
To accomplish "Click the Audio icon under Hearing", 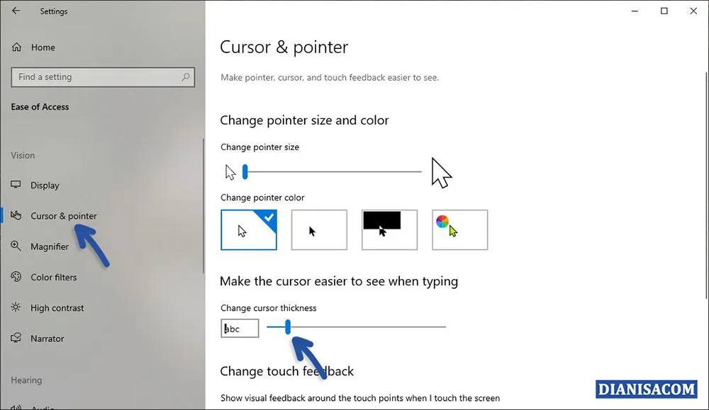I will 16,407.
